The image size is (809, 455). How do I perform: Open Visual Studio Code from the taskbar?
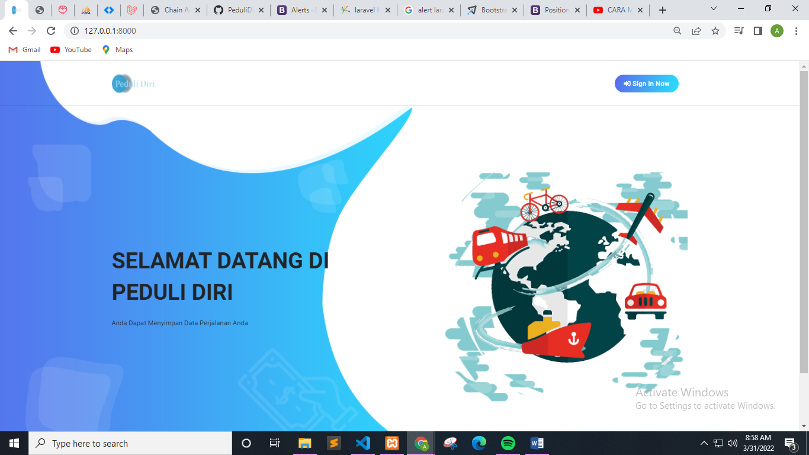point(362,443)
